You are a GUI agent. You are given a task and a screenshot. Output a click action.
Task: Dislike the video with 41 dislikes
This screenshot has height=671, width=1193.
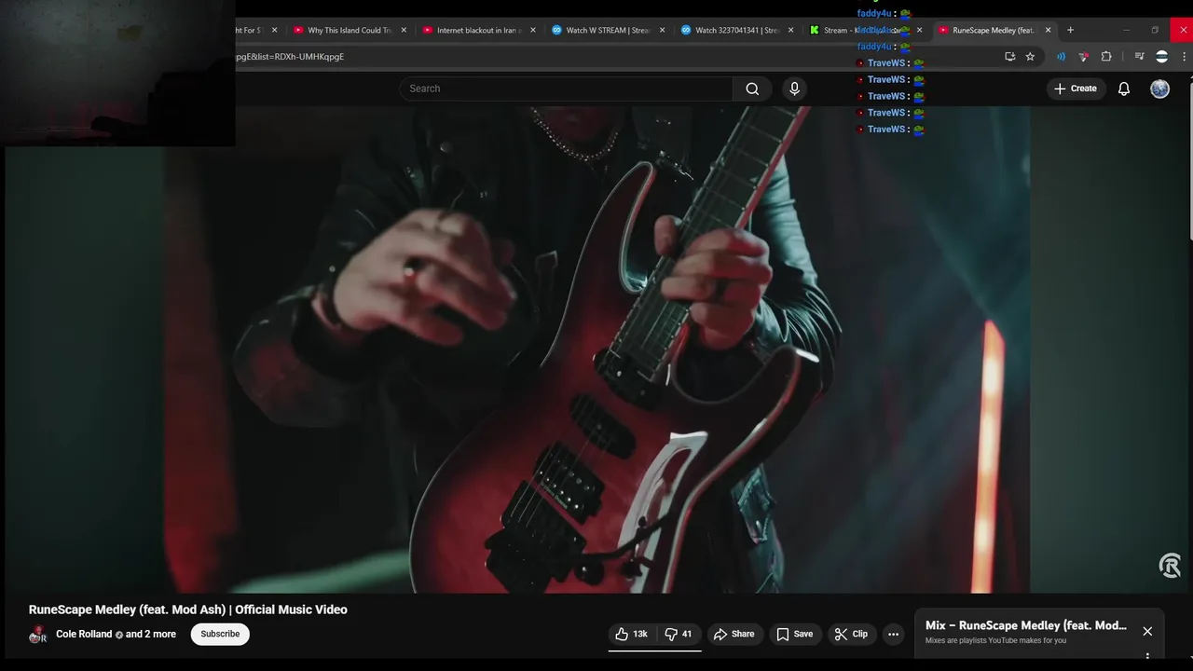[679, 634]
